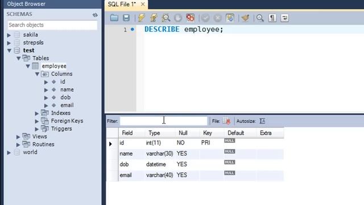Image resolution: width=364 pixels, height=205 pixels.
Task: Click the result export file icon
Action: pos(226,121)
